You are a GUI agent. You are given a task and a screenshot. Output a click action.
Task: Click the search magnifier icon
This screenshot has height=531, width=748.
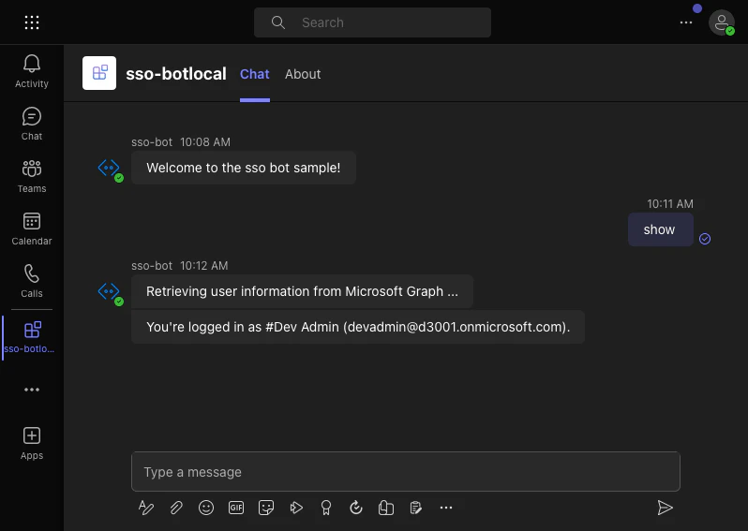click(278, 22)
